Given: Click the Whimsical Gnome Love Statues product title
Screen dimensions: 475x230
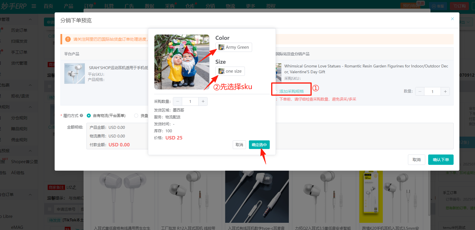Looking at the screenshot, I should [x=366, y=69].
